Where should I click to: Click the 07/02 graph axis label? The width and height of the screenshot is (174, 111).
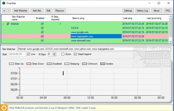pyautogui.click(x=14, y=73)
